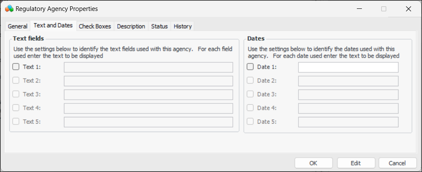Screen dimensions: 422x172
Task: Check the Date 2 checkbox
Action: coord(250,80)
